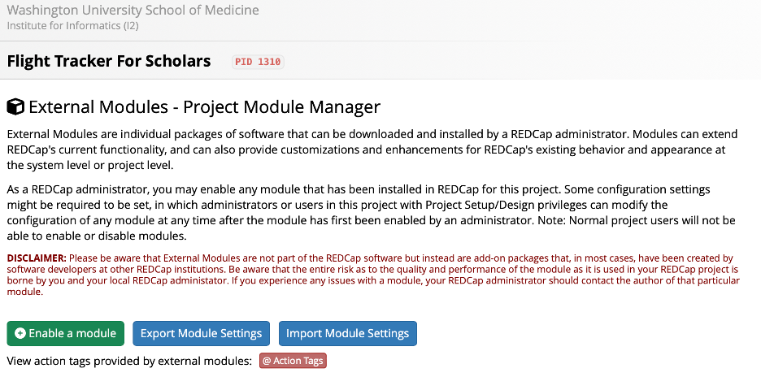Click 'able to enable or disable modules' line
The image size is (761, 377).
click(x=97, y=236)
